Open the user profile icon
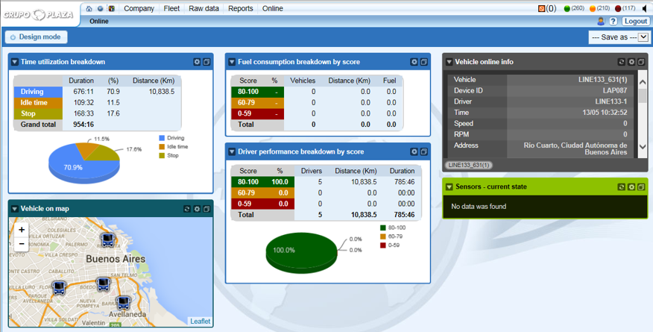The width and height of the screenshot is (653, 332). tap(601, 21)
